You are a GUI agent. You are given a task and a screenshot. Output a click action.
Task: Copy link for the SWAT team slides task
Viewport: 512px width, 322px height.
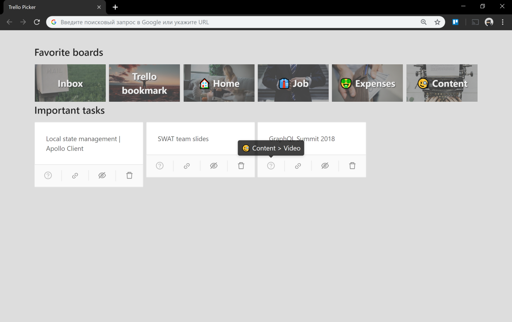[x=187, y=166]
